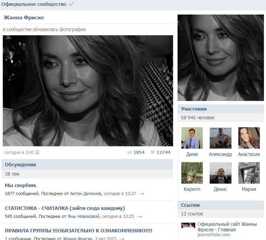
Task: Click the Официальное сообщество header label
Action: click(34, 4)
